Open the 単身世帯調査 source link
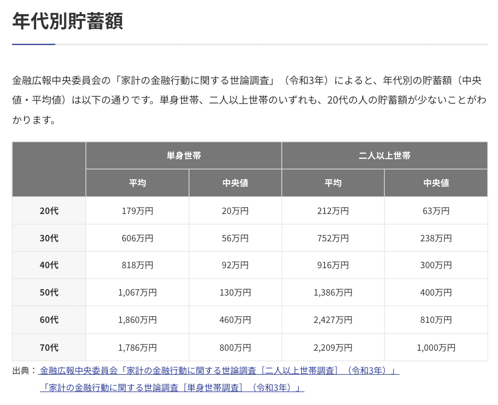498x405 pixels. 172,387
